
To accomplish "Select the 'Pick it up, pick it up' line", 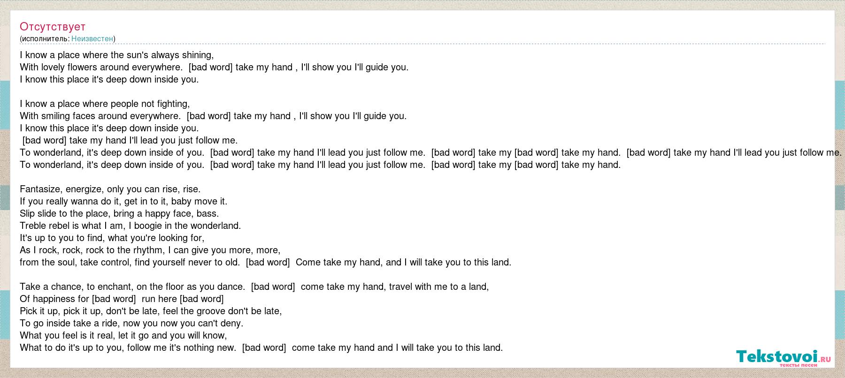I will 151,311.
